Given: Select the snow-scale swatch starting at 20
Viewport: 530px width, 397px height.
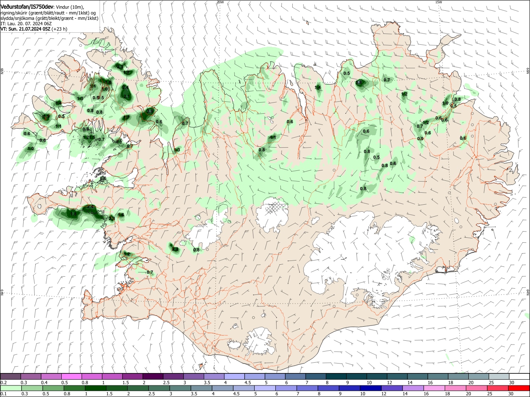Looking at the screenshot, I should tap(478, 377).
